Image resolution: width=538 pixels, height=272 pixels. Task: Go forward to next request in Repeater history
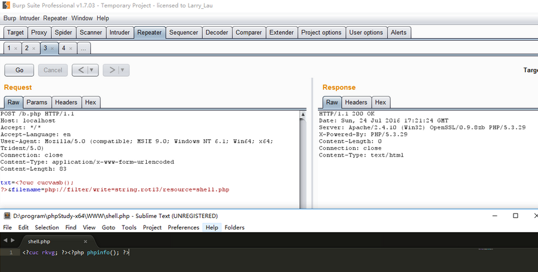[x=112, y=70]
